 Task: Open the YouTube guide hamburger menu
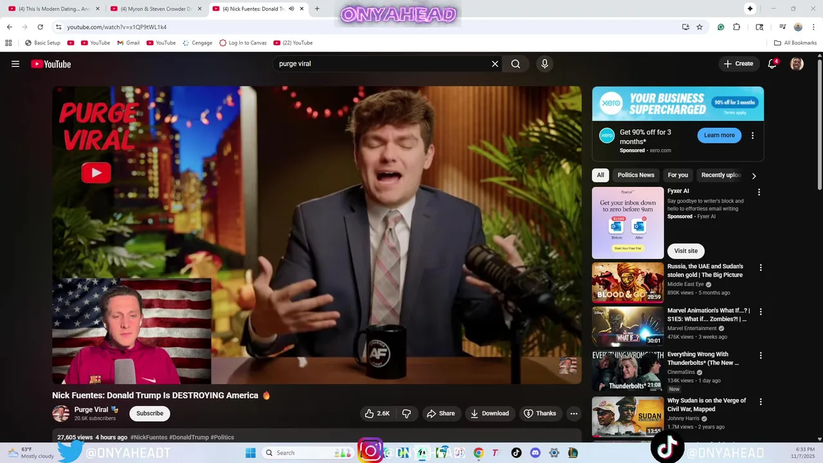(x=15, y=64)
